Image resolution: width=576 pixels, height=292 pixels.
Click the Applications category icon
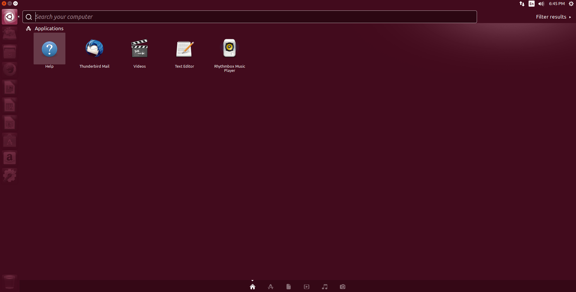pos(28,28)
